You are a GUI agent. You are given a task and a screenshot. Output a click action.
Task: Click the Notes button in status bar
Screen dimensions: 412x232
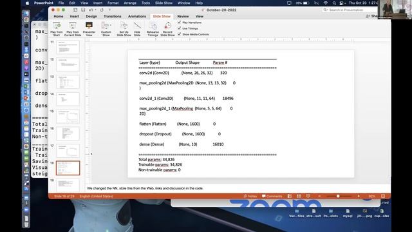tap(250, 196)
